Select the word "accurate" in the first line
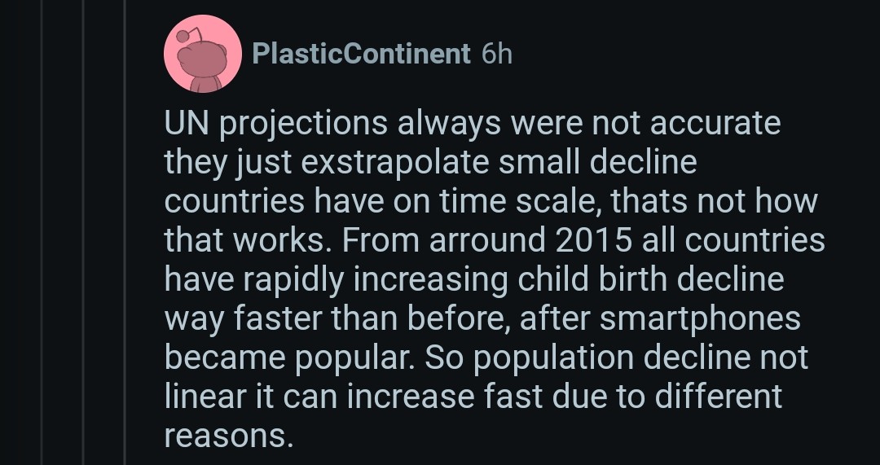The height and width of the screenshot is (465, 880). pyautogui.click(x=715, y=123)
